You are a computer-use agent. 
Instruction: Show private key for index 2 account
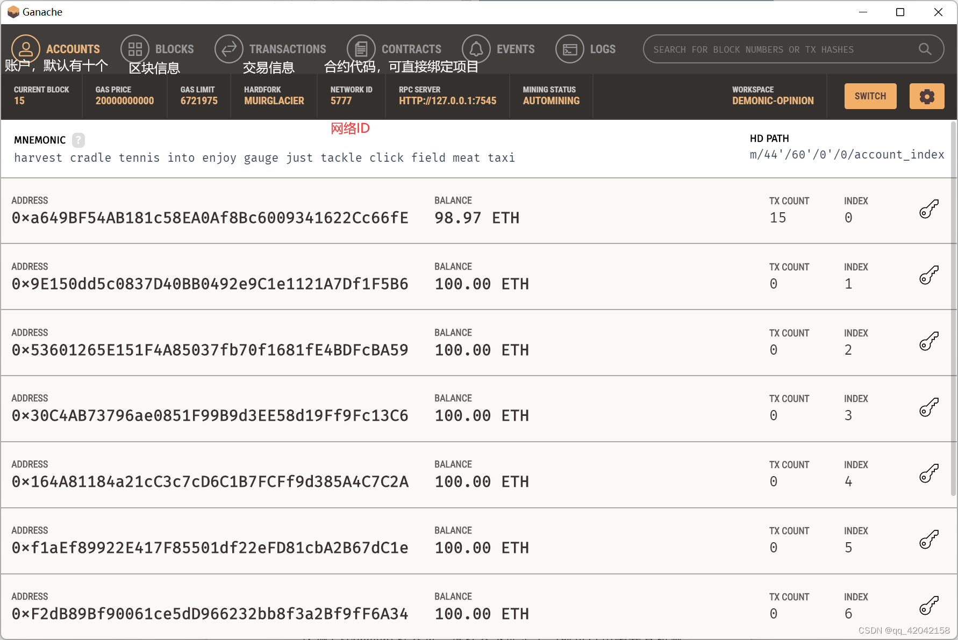tap(929, 341)
